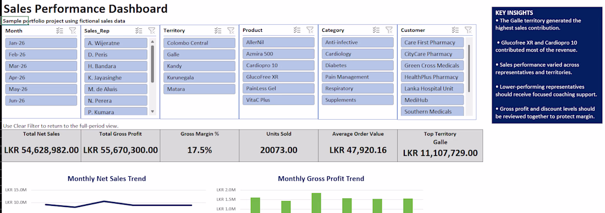Screen dimensions: 605x213
Task: Click the Sales_Rep slicer scrollbar thumb
Action: 152,64
